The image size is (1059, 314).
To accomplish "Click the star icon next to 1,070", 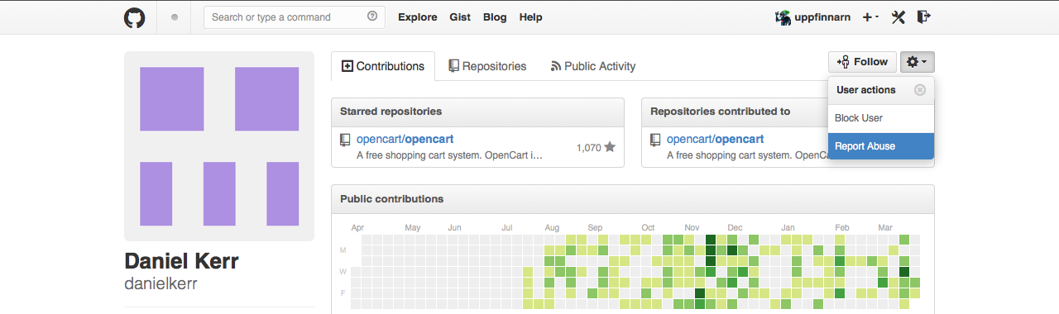I will click(x=610, y=147).
